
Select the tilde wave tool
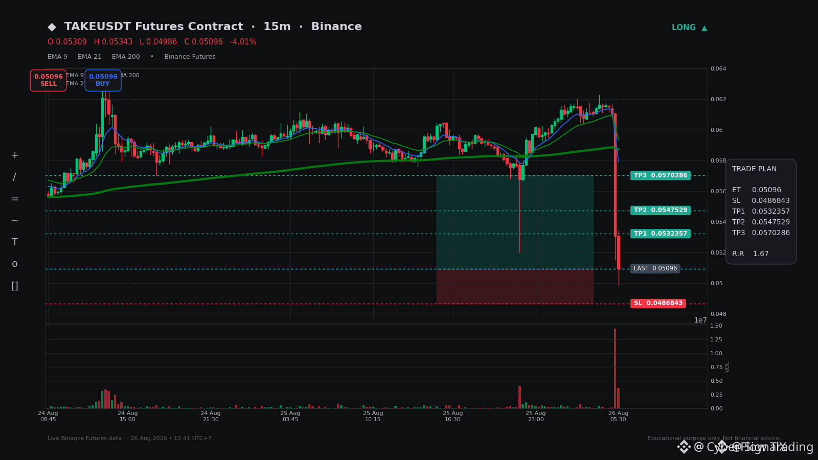[15, 221]
